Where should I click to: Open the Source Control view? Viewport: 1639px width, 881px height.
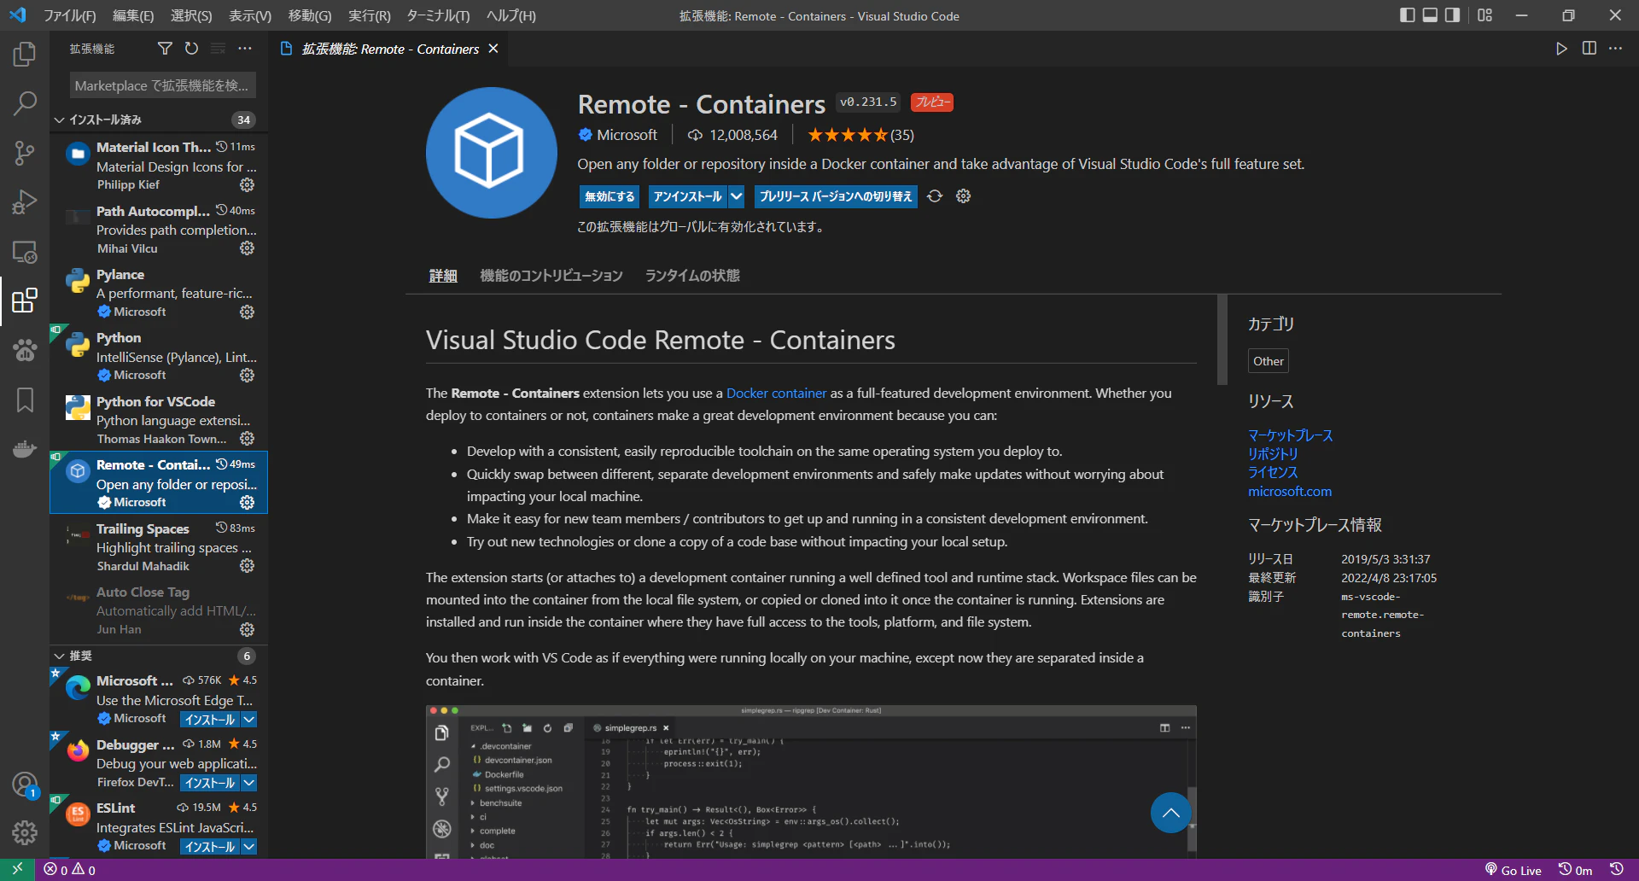click(x=25, y=154)
